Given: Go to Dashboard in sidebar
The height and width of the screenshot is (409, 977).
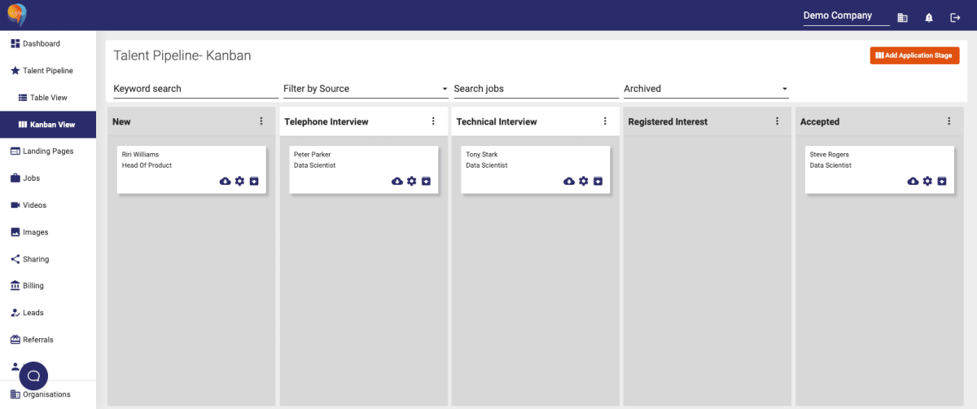Looking at the screenshot, I should coord(48,44).
